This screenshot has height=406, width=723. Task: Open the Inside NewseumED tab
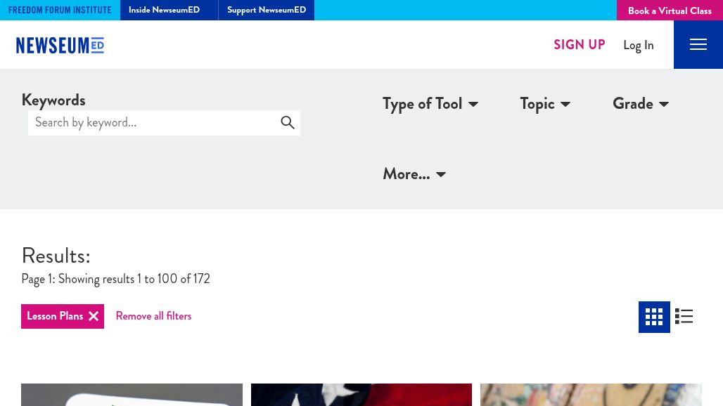pyautogui.click(x=164, y=10)
